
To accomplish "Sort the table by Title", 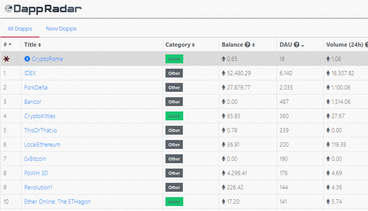I will pyautogui.click(x=32, y=45).
